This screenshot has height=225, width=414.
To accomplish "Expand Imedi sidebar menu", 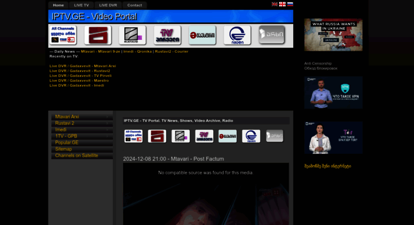I will [x=82, y=130].
